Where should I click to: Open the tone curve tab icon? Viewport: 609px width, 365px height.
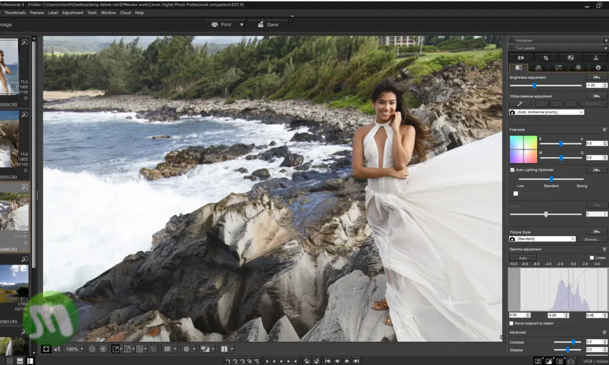point(558,67)
